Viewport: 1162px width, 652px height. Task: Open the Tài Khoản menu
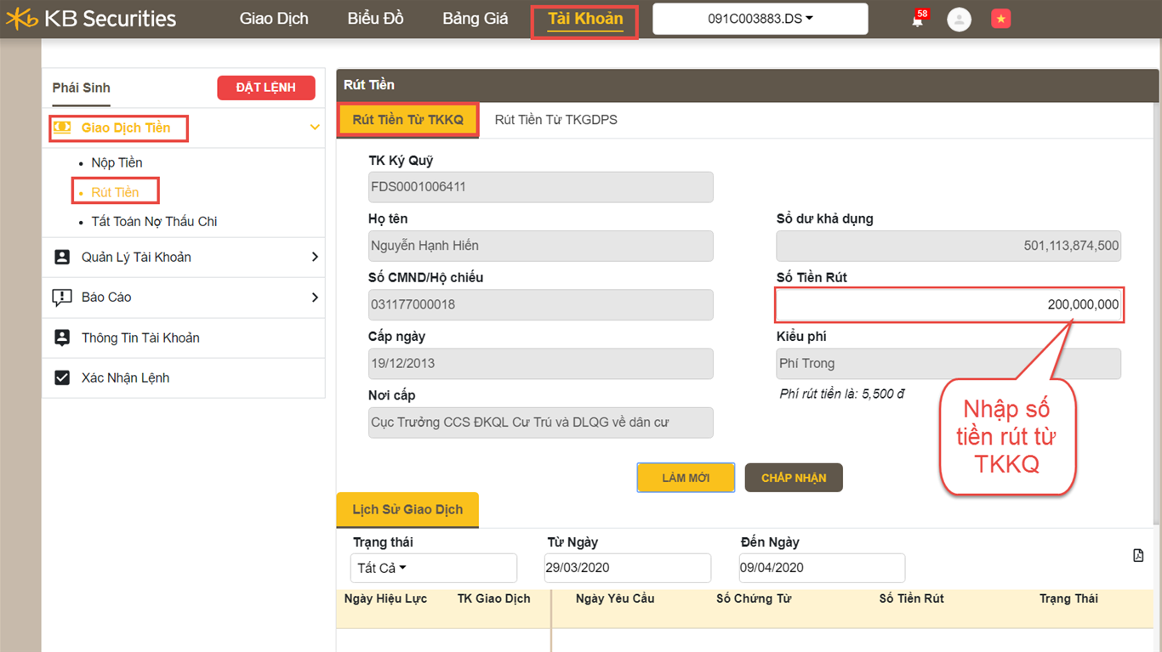point(585,19)
